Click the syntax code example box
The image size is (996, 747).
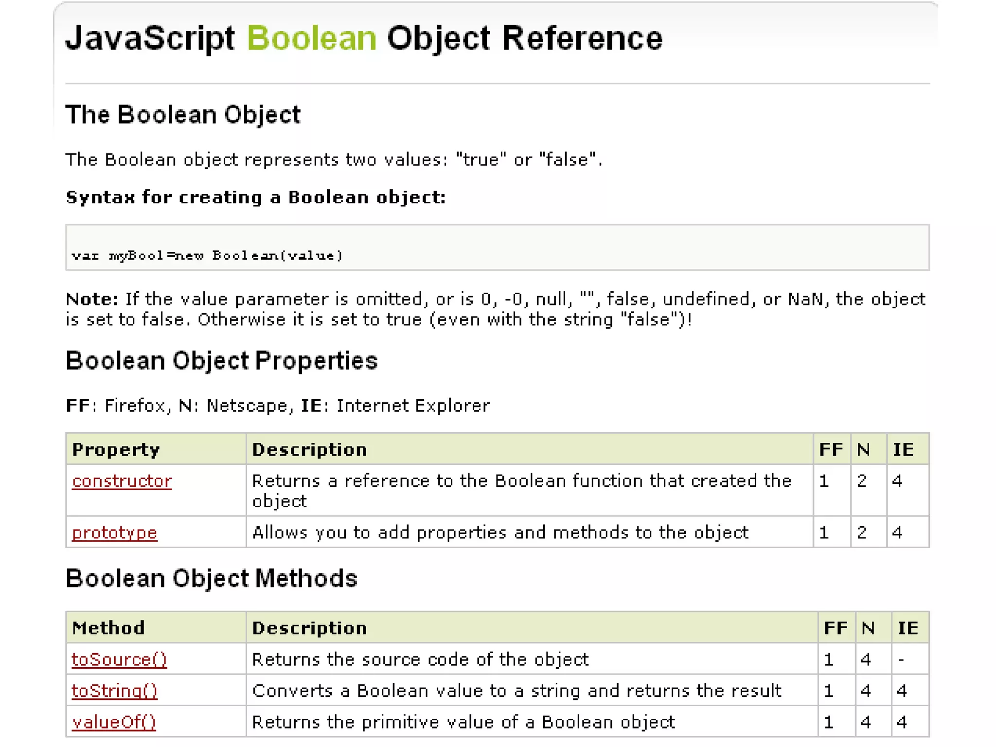click(497, 248)
